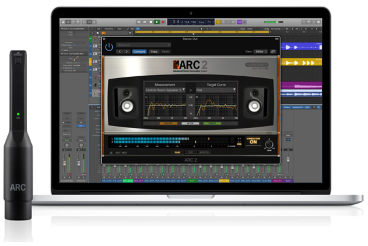Toggle the PRE meter button
368x246 pixels.
point(239,145)
